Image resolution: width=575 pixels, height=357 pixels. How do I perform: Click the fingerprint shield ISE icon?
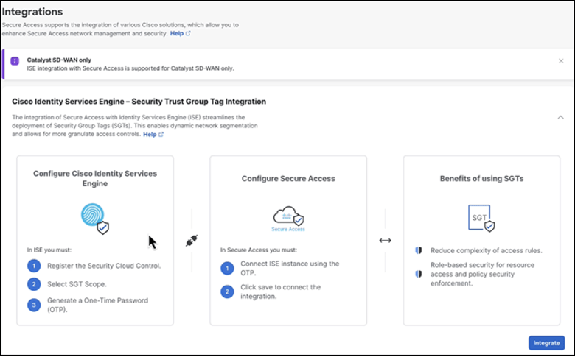(x=95, y=219)
